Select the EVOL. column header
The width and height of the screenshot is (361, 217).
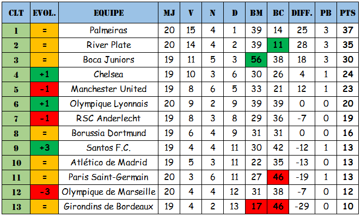click(x=44, y=13)
